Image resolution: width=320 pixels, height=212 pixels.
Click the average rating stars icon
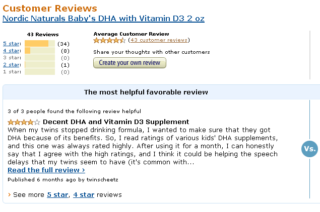tap(109, 40)
